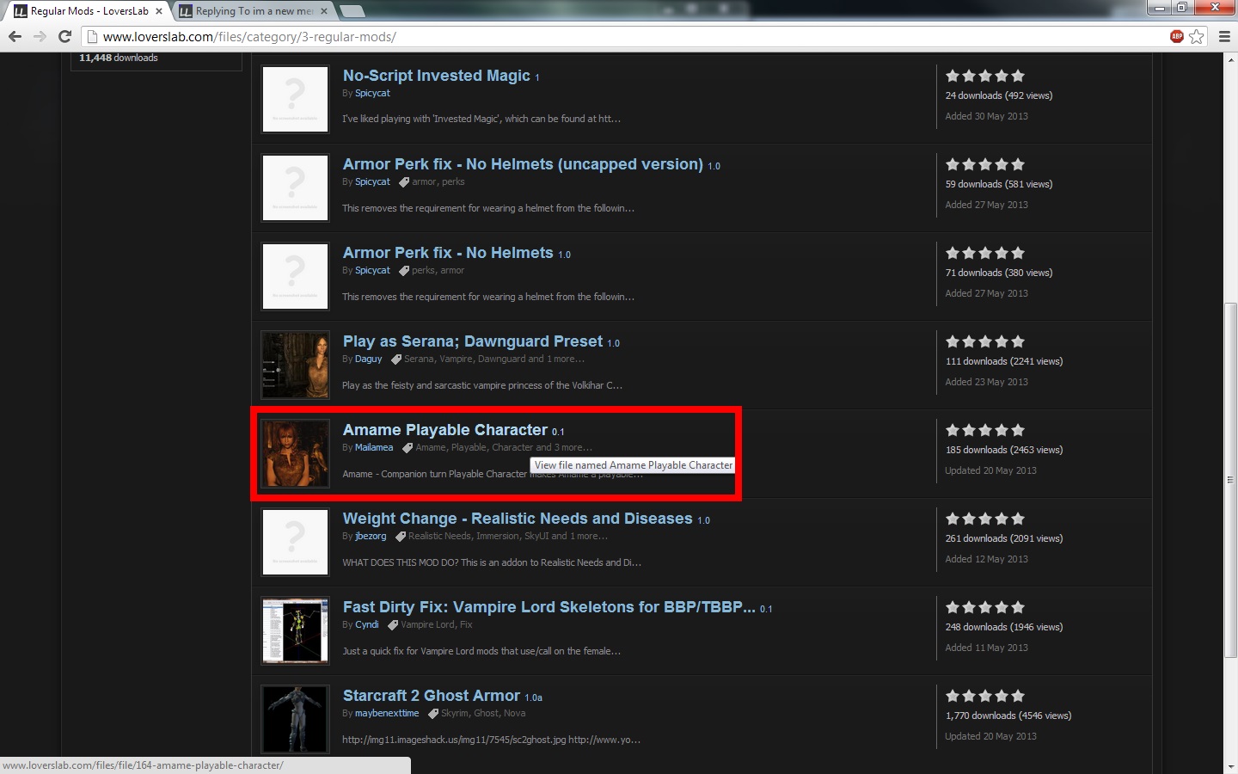Click 'Updated 20 May 2013' under Amame entry
The image size is (1238, 774).
[x=990, y=470]
